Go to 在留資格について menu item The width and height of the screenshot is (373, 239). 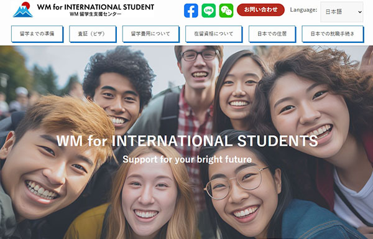click(214, 34)
